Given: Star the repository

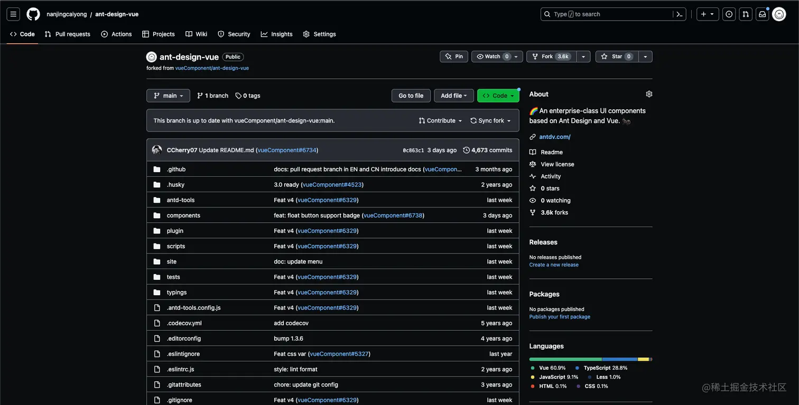Looking at the screenshot, I should click(617, 56).
